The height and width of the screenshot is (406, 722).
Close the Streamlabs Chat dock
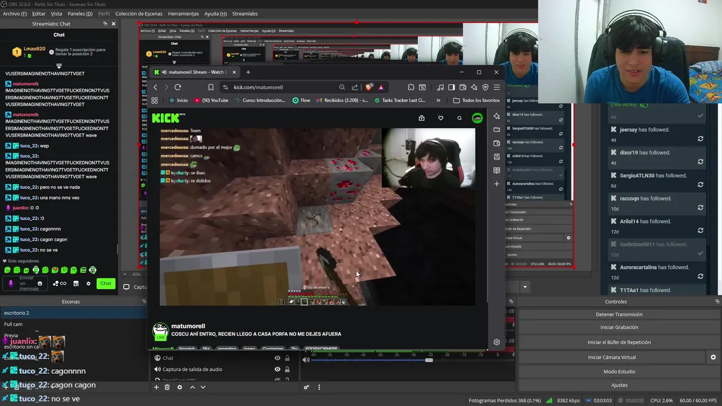(113, 24)
